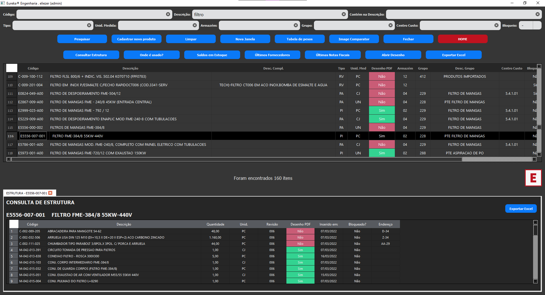545x295 pixels.
Task: Click Quantidade header in structure table
Action: click(x=215, y=224)
